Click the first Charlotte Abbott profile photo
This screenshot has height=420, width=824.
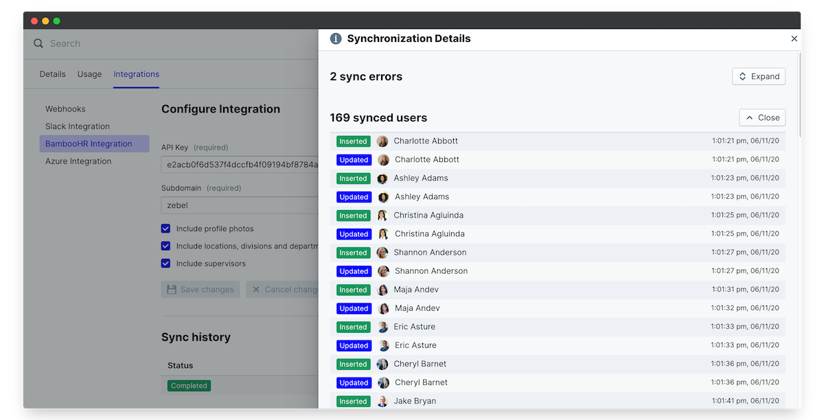(x=382, y=141)
